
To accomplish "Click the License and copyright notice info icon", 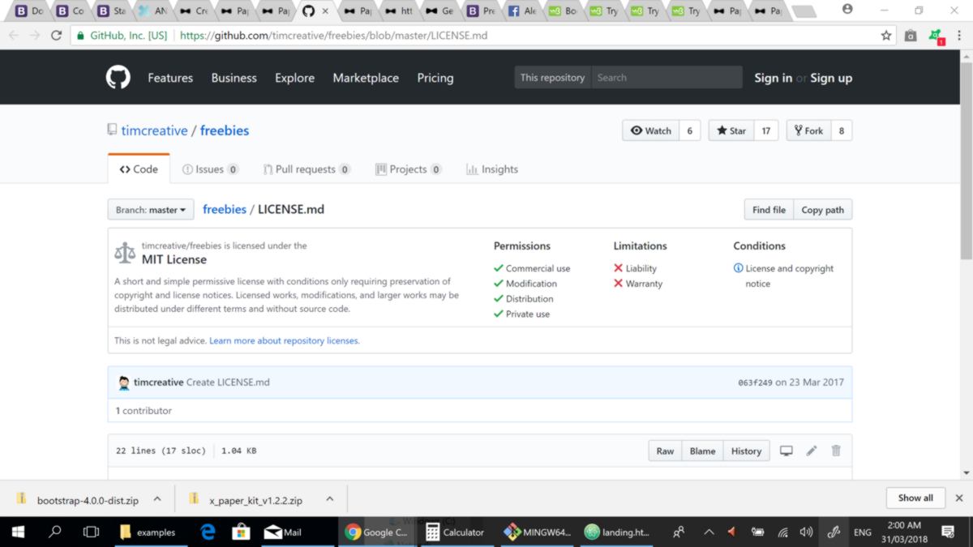I will pos(738,268).
